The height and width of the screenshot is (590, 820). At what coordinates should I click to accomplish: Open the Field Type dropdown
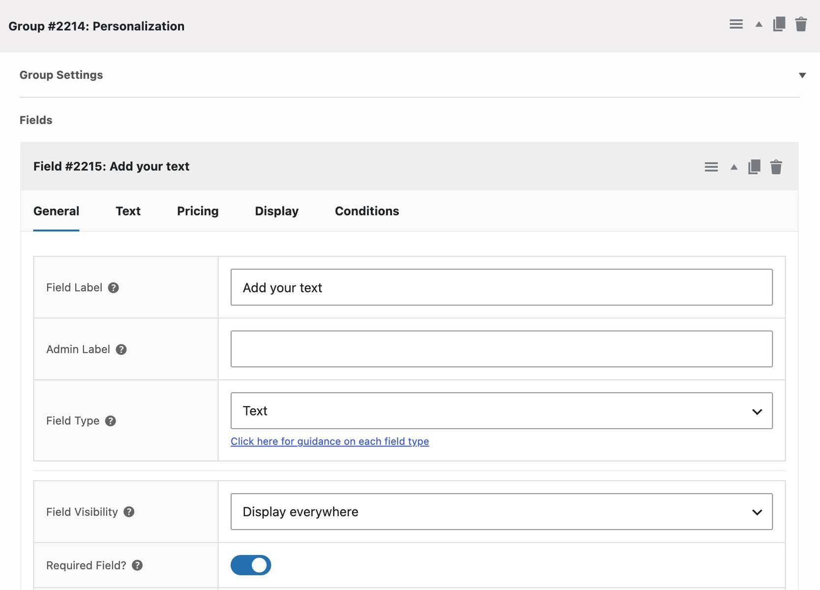501,411
